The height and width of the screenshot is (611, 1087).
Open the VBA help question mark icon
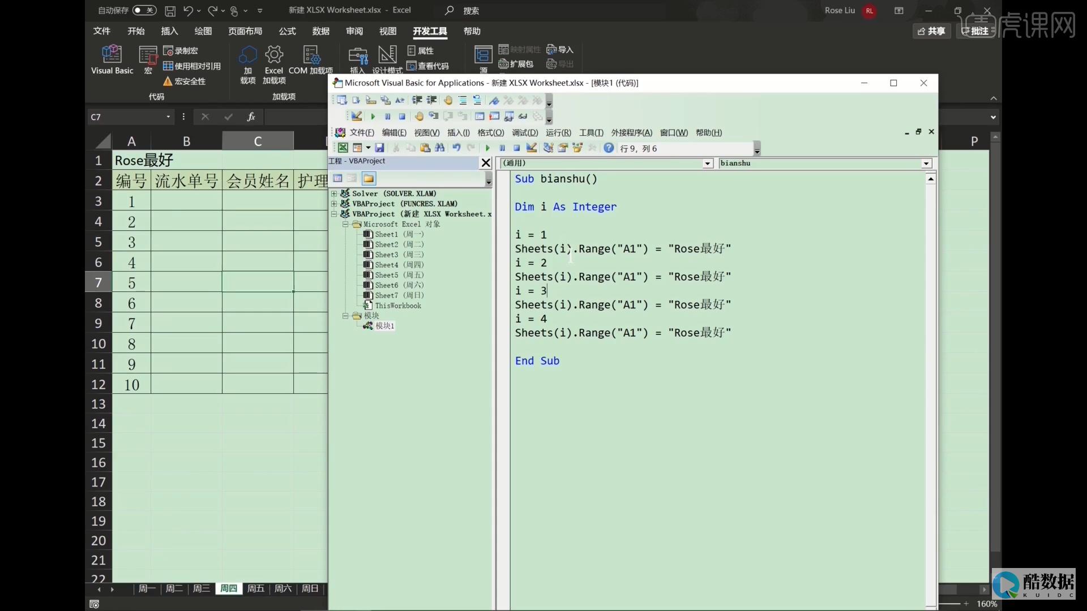609,148
